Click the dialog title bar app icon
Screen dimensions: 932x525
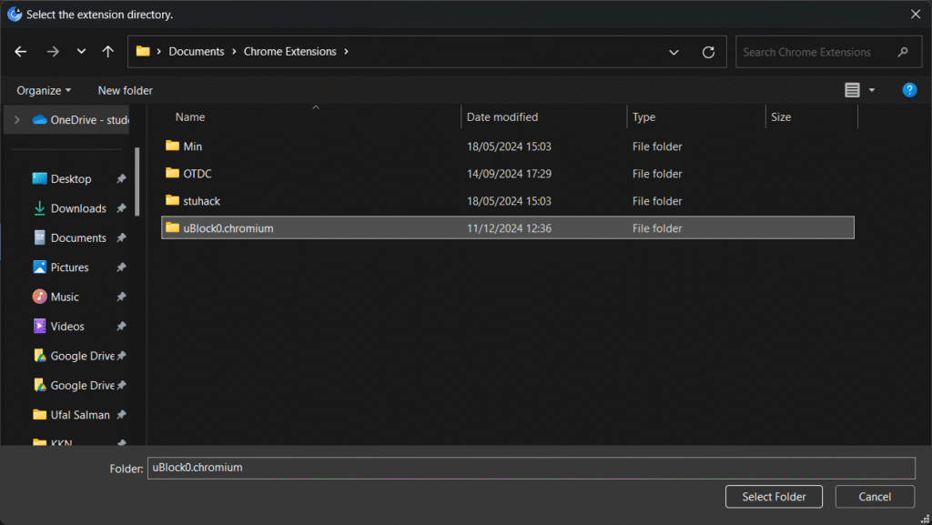pyautogui.click(x=15, y=15)
